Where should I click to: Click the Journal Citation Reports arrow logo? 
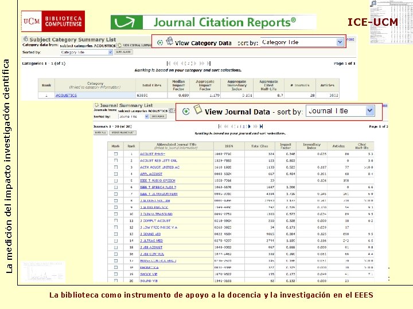tap(127, 22)
